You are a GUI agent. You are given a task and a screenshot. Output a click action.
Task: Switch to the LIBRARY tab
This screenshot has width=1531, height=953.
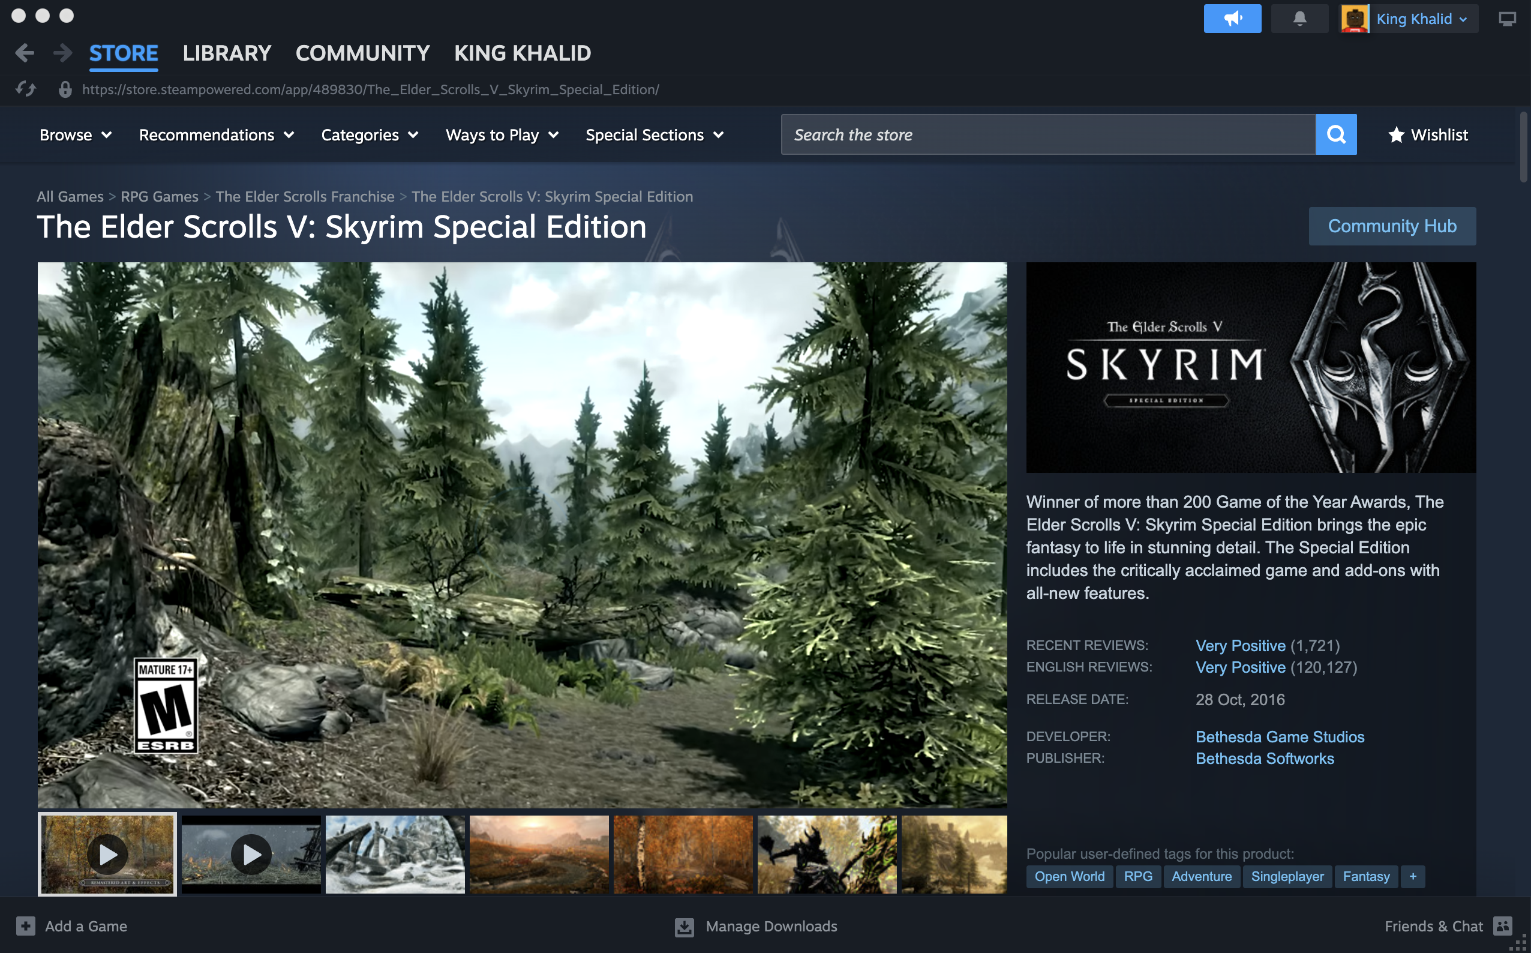point(227,53)
